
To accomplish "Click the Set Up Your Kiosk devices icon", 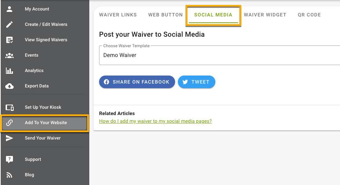I will point(9,107).
